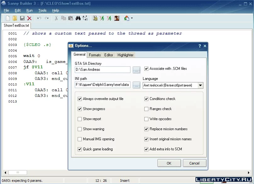Open the Highlighter options tab
The height and width of the screenshot is (184, 254).
(125, 55)
